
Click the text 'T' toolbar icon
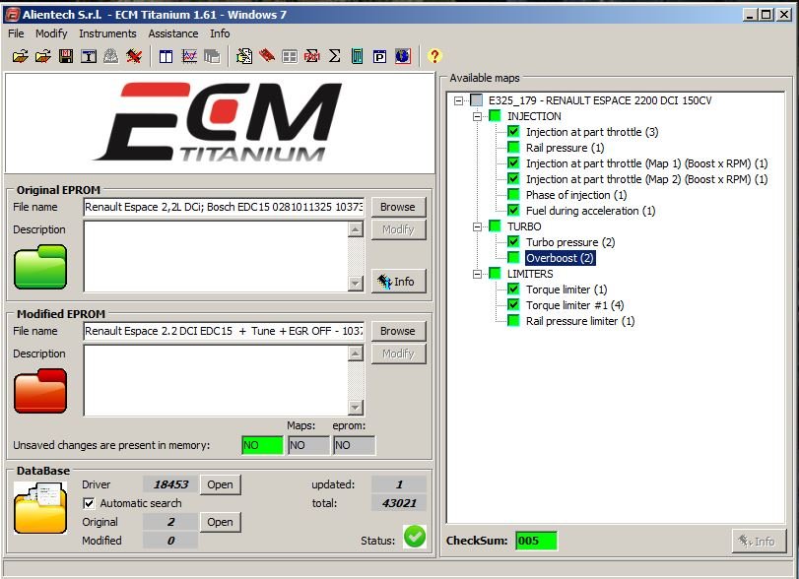[89, 56]
